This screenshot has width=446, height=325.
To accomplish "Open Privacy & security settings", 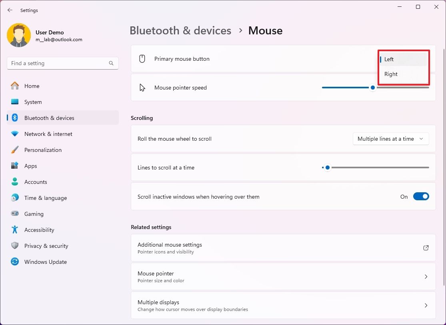I will pyautogui.click(x=46, y=245).
